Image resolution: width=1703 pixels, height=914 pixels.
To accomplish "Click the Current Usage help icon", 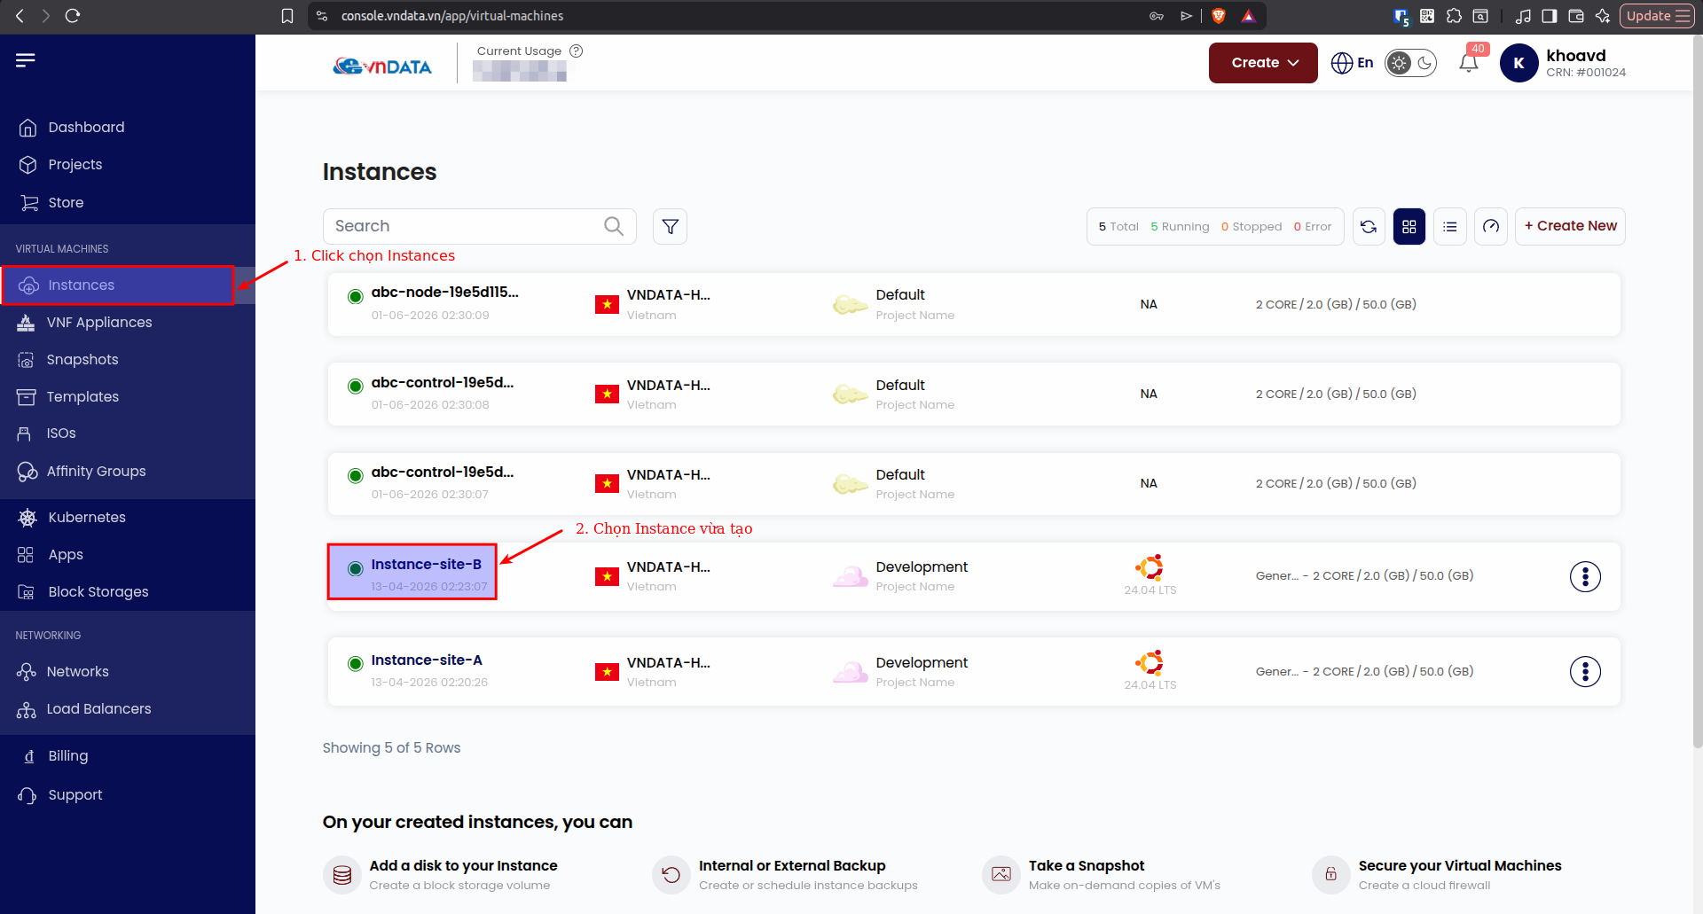I will (577, 51).
